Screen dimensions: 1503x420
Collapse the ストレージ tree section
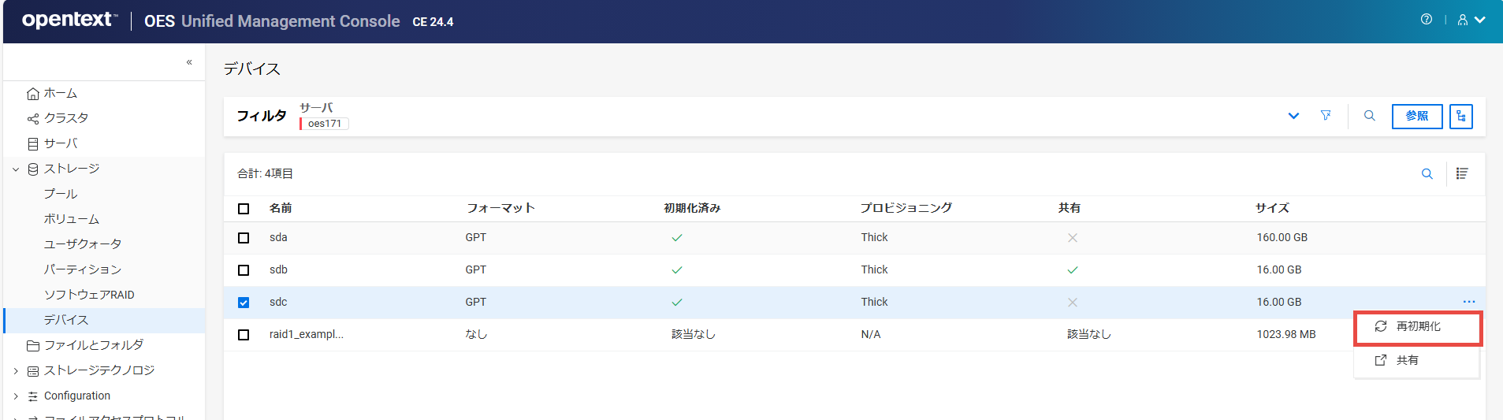[16, 169]
